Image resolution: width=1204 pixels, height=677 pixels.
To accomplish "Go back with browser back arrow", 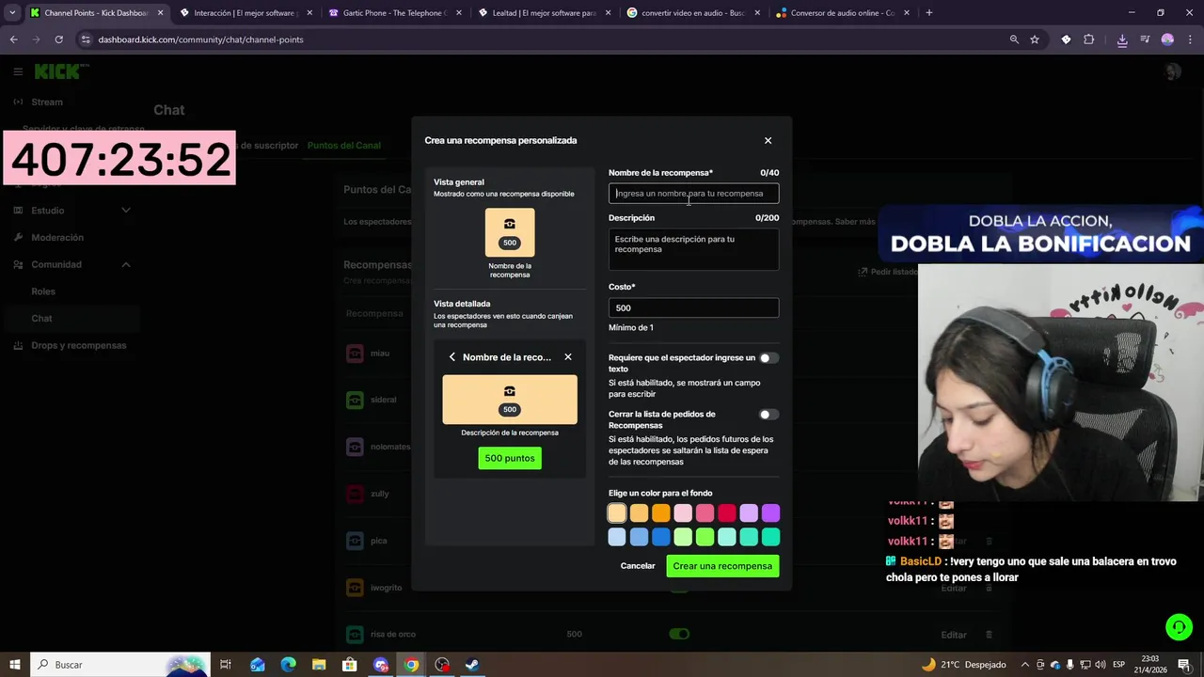I will [13, 39].
